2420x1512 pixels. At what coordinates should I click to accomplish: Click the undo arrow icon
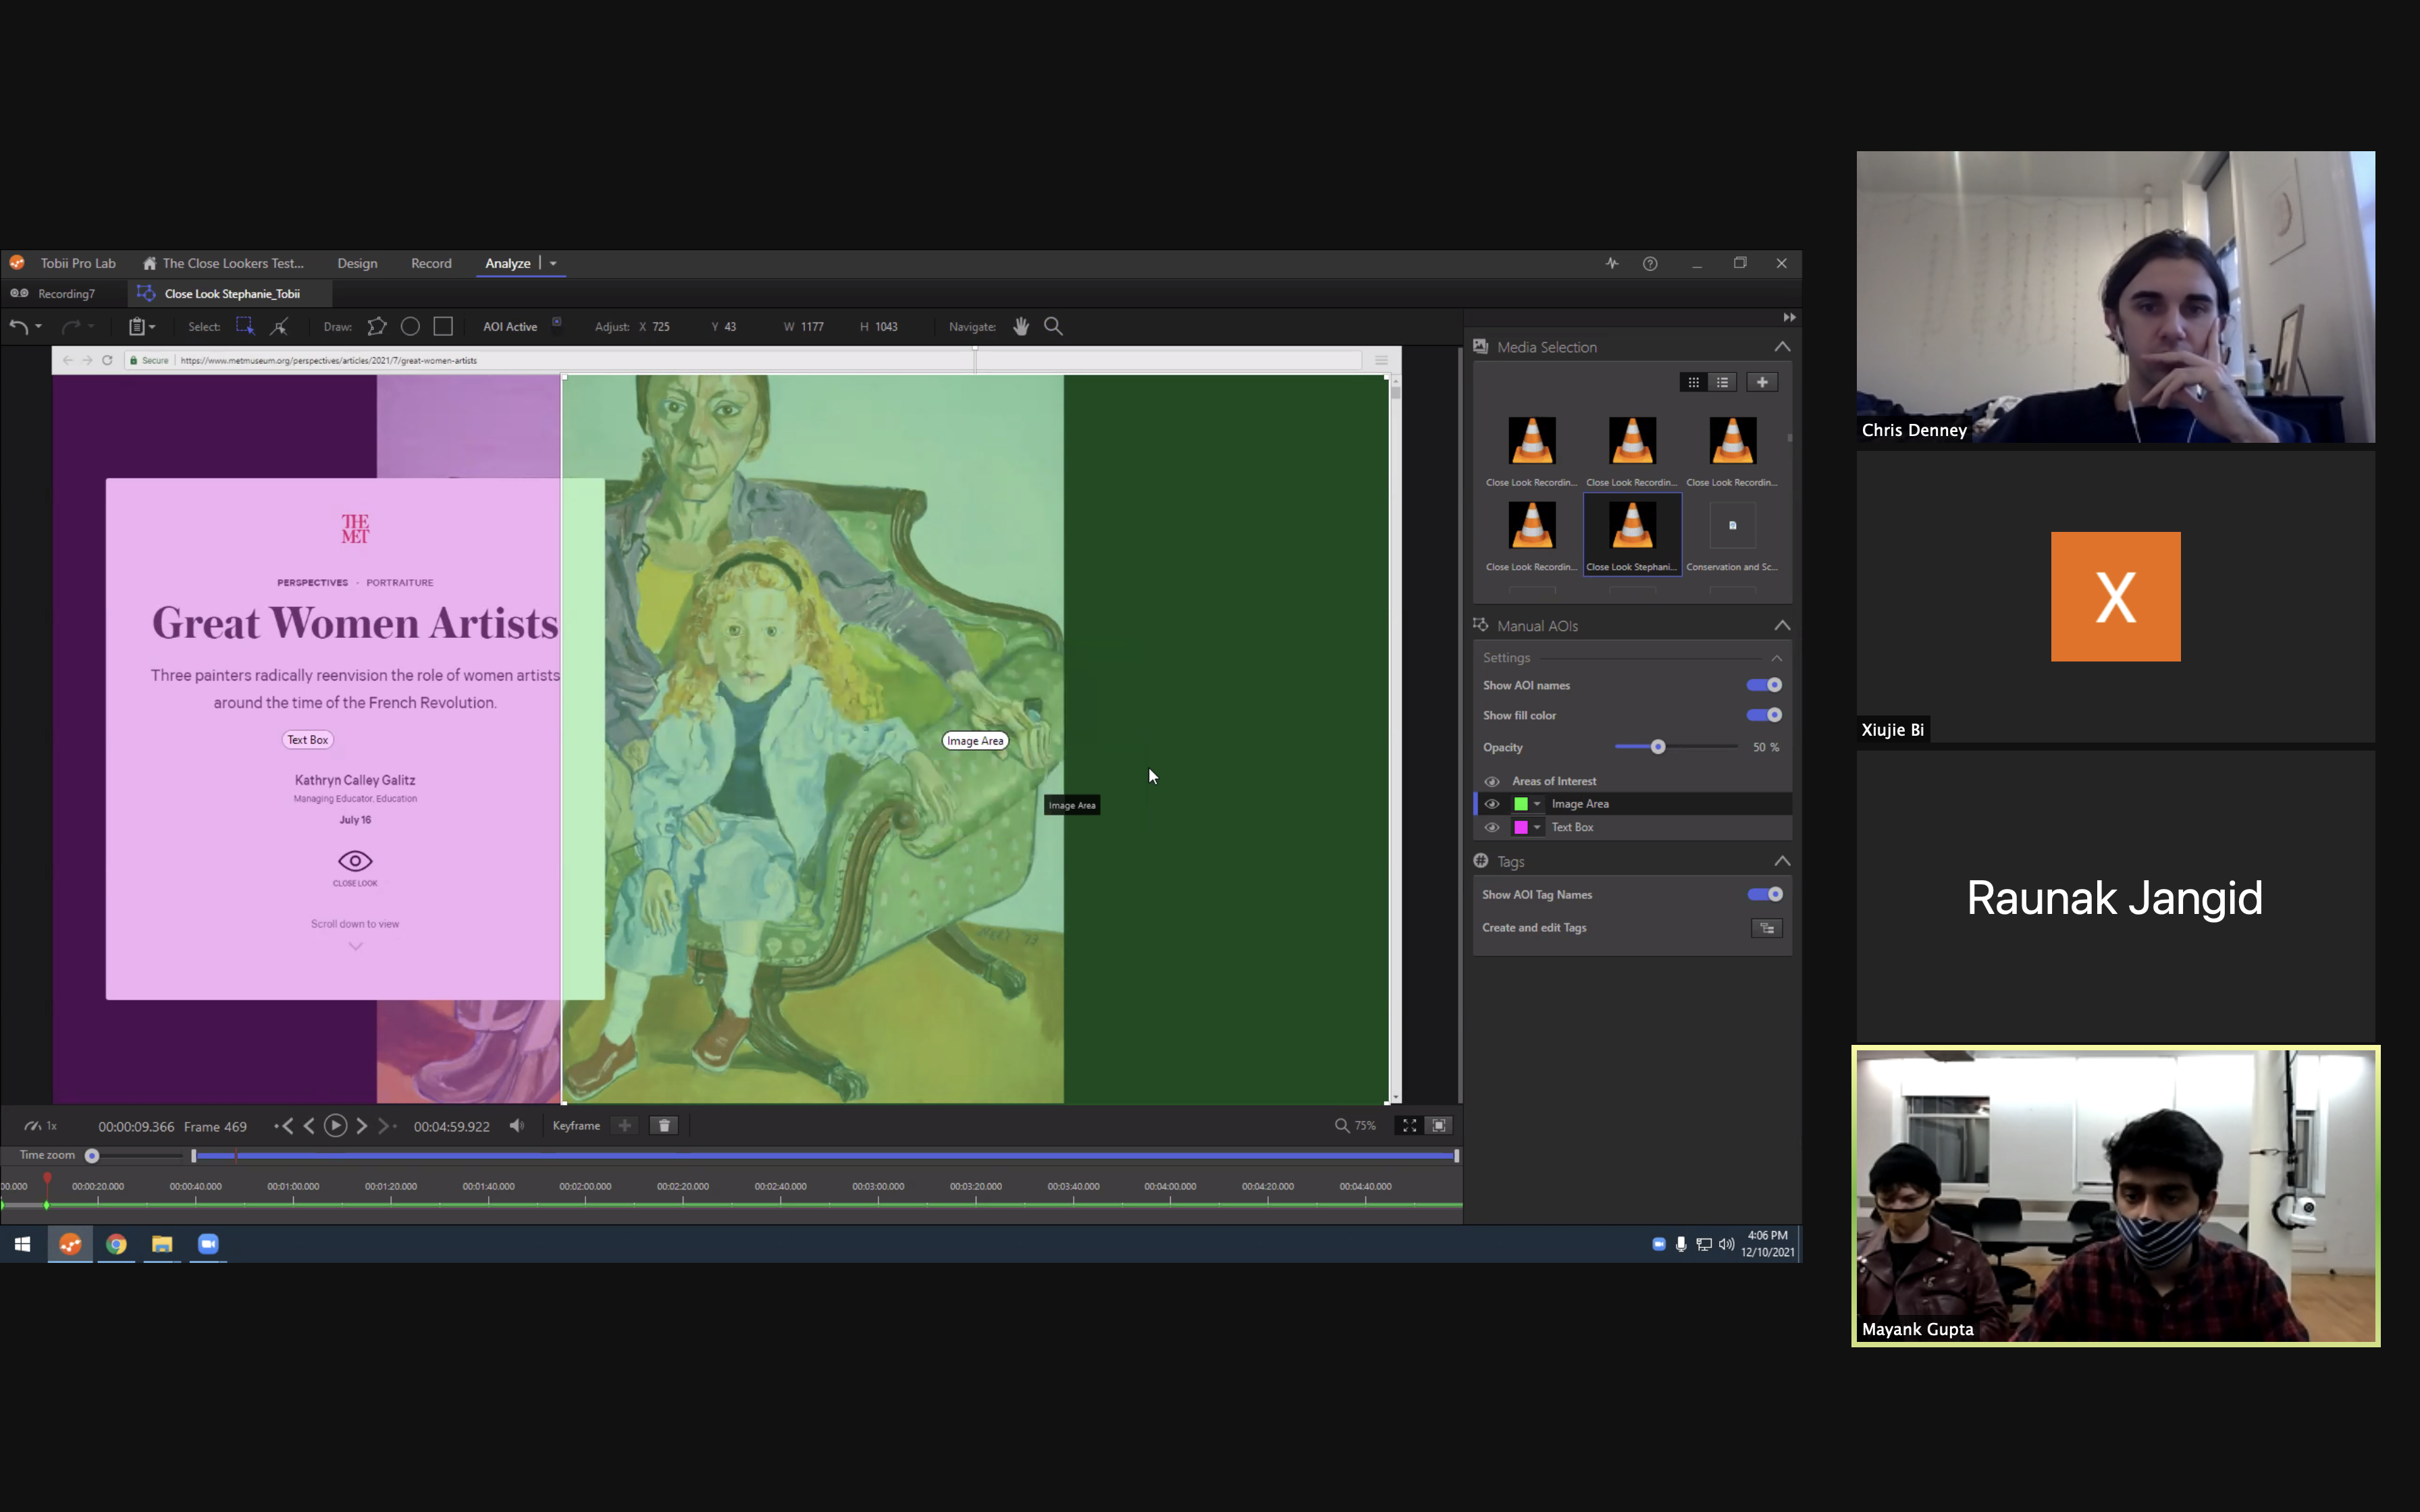point(18,326)
